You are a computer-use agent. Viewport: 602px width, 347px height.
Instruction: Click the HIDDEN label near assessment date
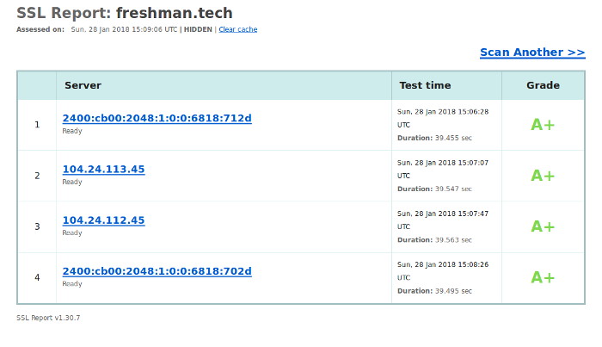coord(198,29)
